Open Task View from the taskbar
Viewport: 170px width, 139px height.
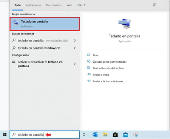tap(85, 134)
